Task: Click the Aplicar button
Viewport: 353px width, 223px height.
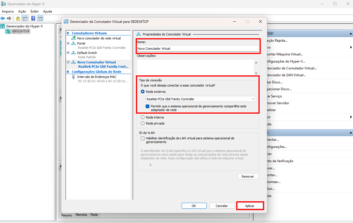Action: click(250, 206)
